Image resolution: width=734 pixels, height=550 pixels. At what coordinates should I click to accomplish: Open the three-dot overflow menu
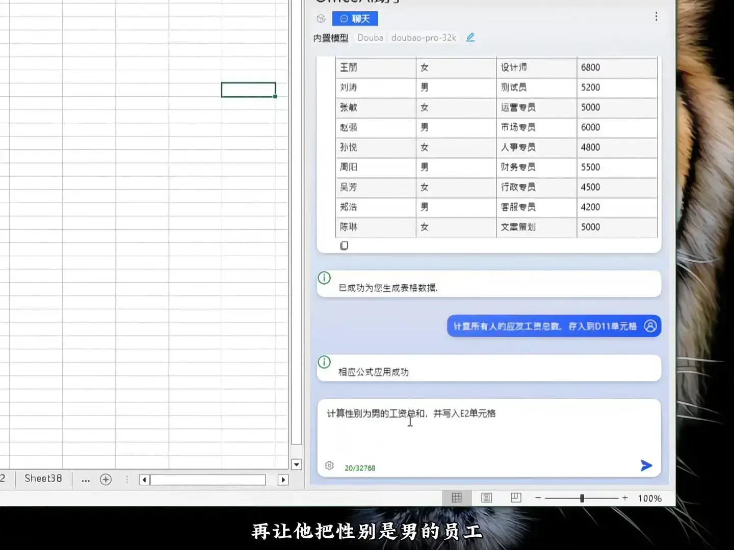pos(656,17)
